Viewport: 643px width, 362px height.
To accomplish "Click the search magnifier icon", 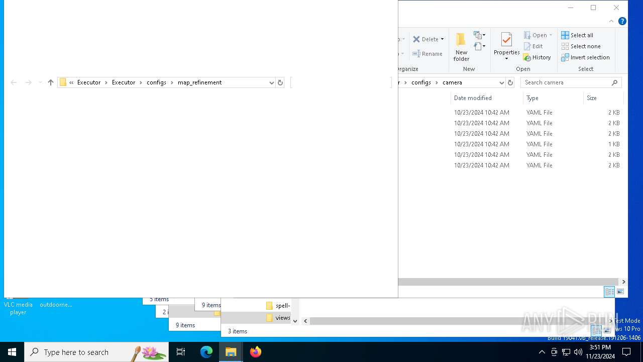I will tap(614, 82).
